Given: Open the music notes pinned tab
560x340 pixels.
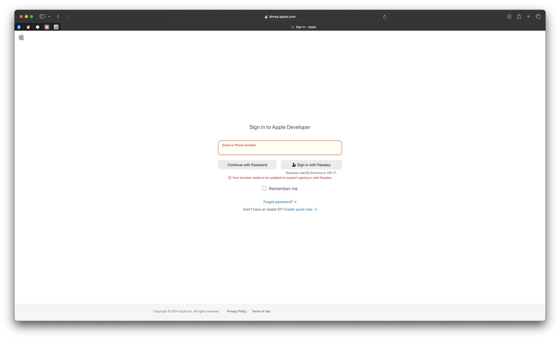Looking at the screenshot, I should [x=56, y=27].
